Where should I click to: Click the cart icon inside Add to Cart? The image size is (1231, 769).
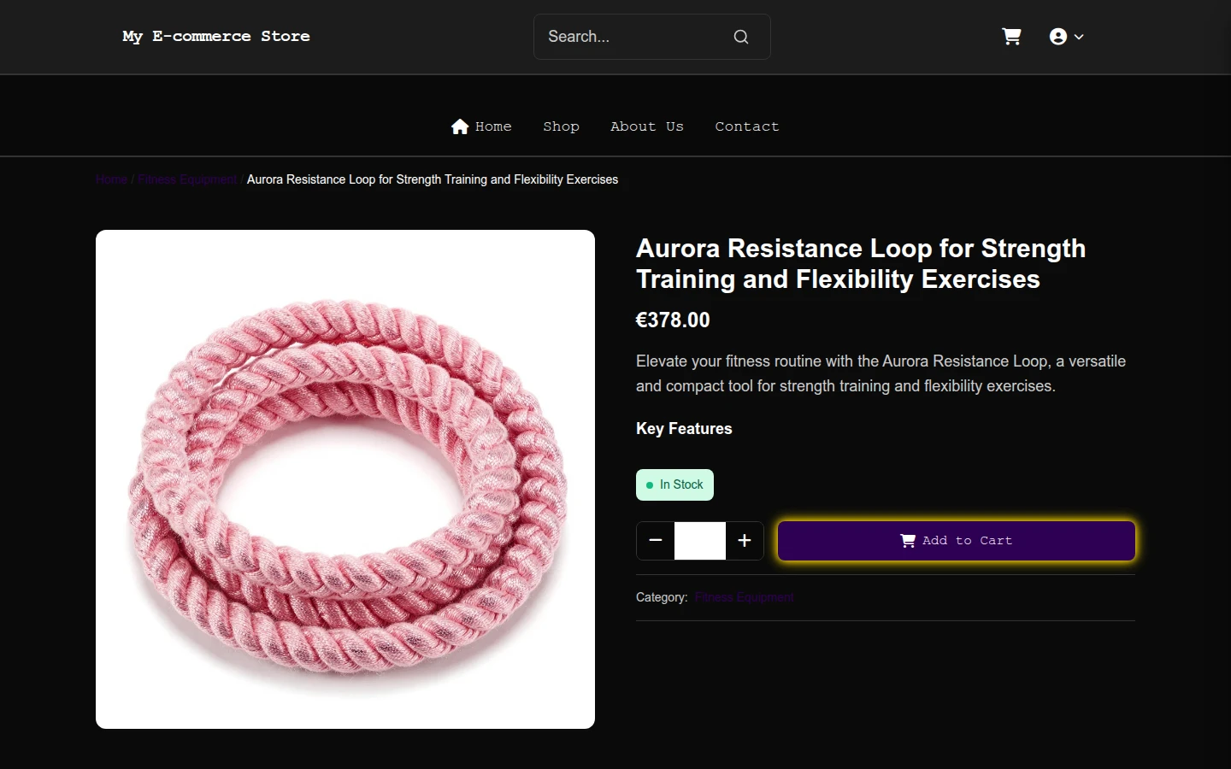908,541
